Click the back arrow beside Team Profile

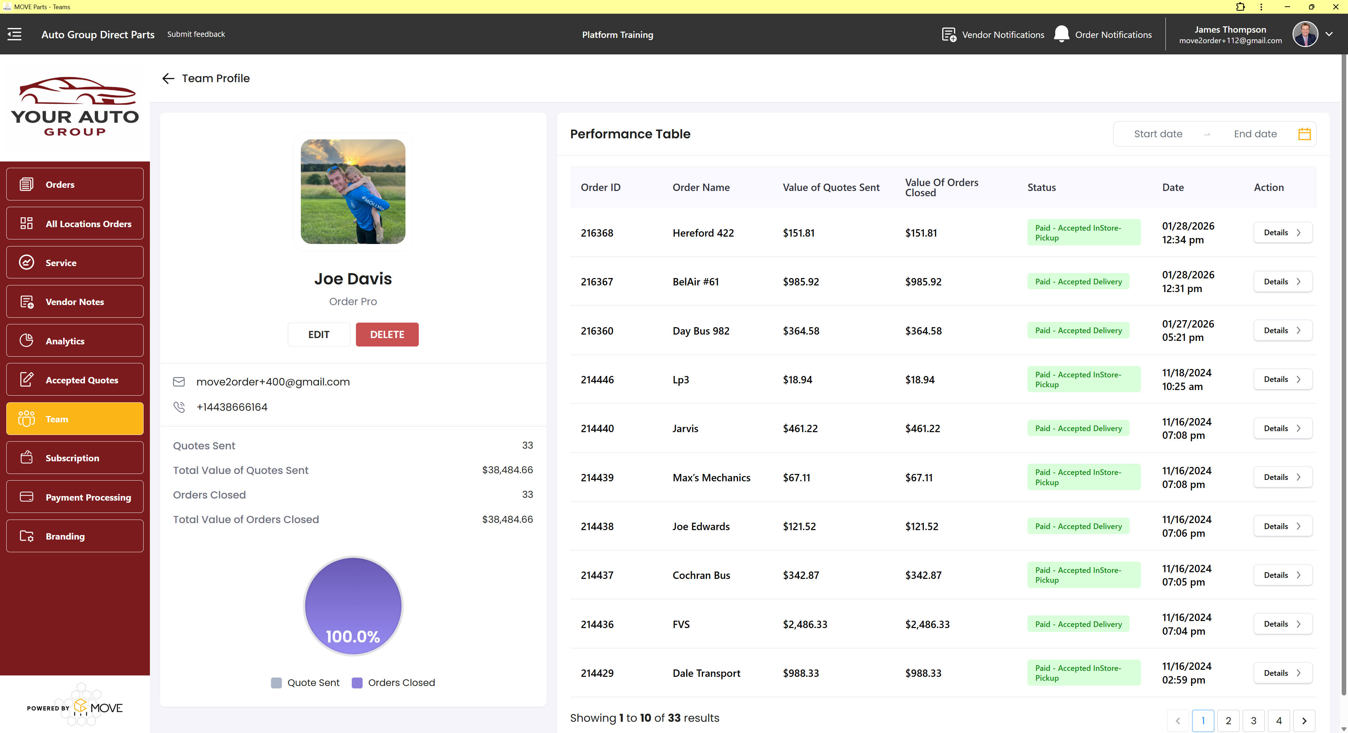pos(168,79)
